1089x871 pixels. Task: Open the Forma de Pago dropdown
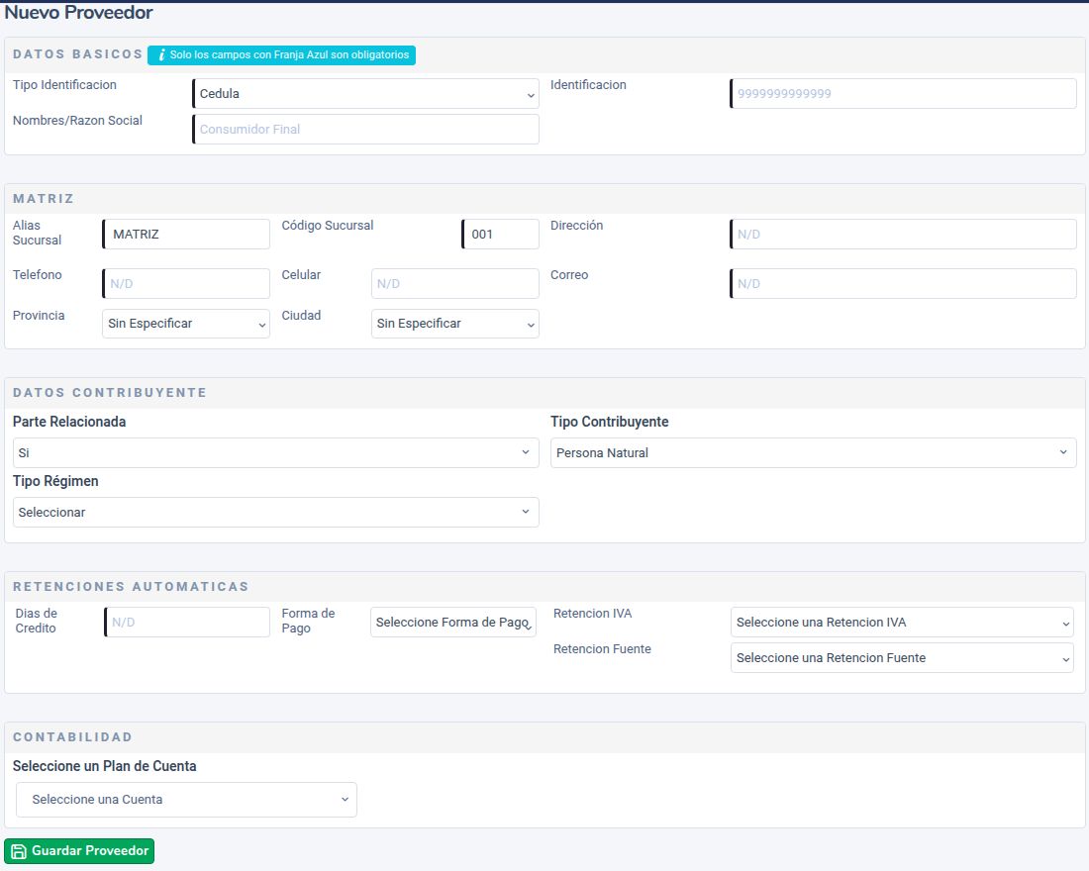tap(453, 623)
